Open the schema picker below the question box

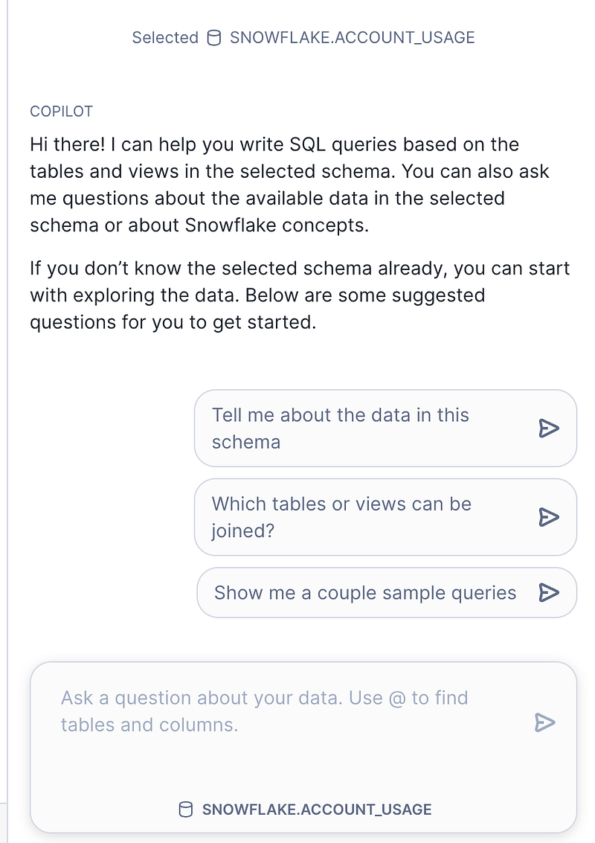305,809
